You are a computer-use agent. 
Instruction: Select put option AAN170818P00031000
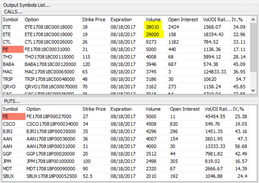(x=51, y=146)
